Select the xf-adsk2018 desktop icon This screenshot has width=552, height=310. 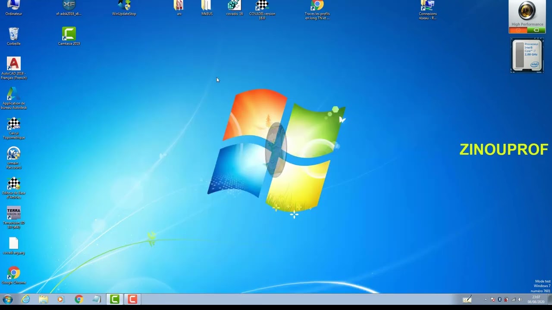click(69, 8)
